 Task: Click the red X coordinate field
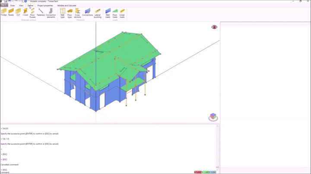(x=197, y=172)
